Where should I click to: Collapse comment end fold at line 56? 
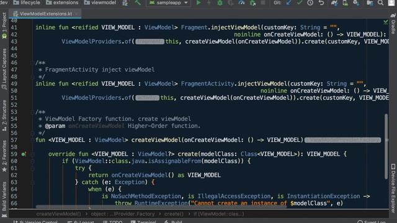tap(32, 133)
